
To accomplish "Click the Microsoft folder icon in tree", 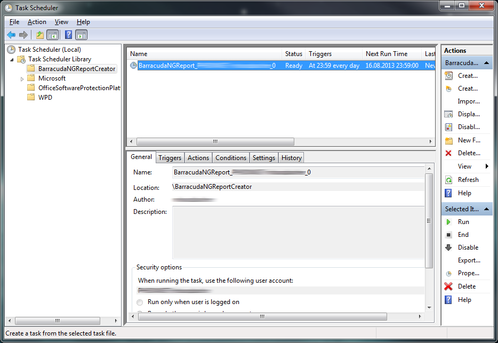I will tap(31, 78).
